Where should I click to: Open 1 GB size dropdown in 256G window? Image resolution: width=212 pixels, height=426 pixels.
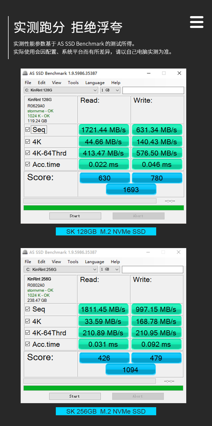click(x=110, y=269)
